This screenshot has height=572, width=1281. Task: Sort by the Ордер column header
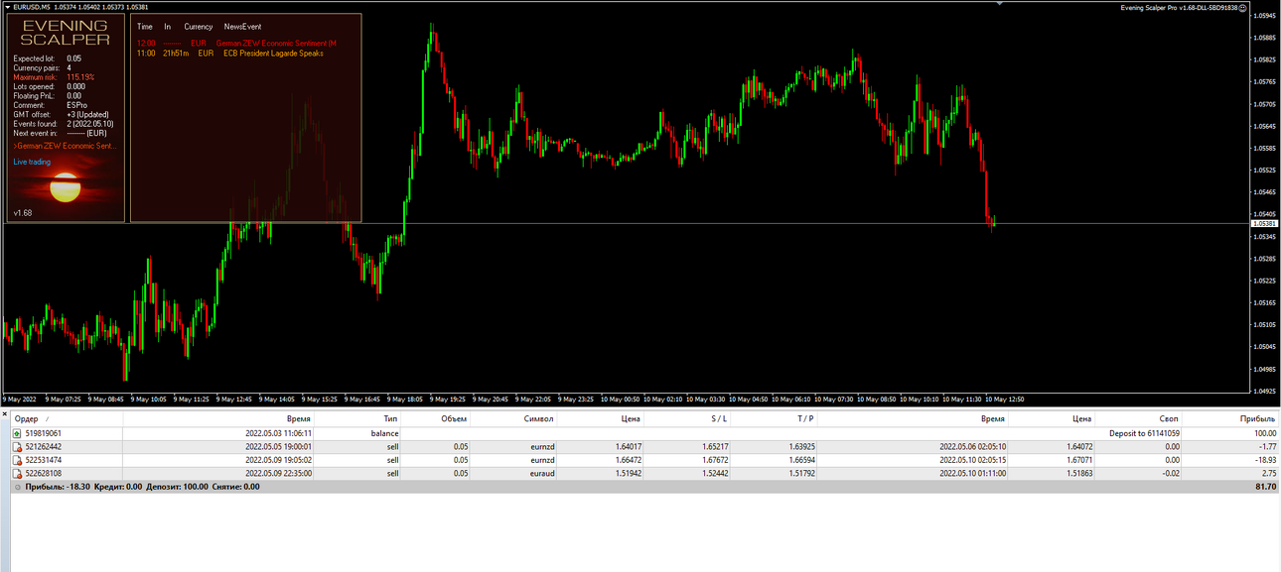click(x=26, y=419)
